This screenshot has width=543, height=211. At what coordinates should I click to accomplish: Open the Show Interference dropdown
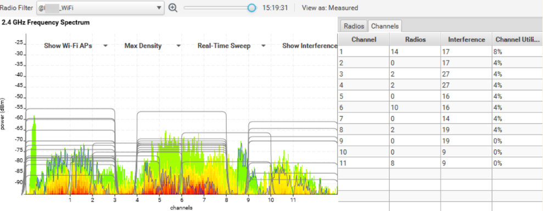pyautogui.click(x=310, y=46)
